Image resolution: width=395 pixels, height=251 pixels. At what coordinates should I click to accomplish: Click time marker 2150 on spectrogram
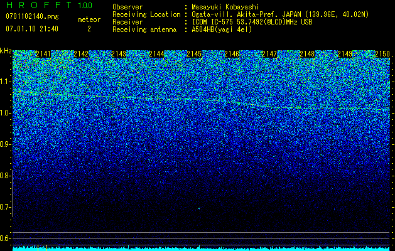[x=382, y=54]
